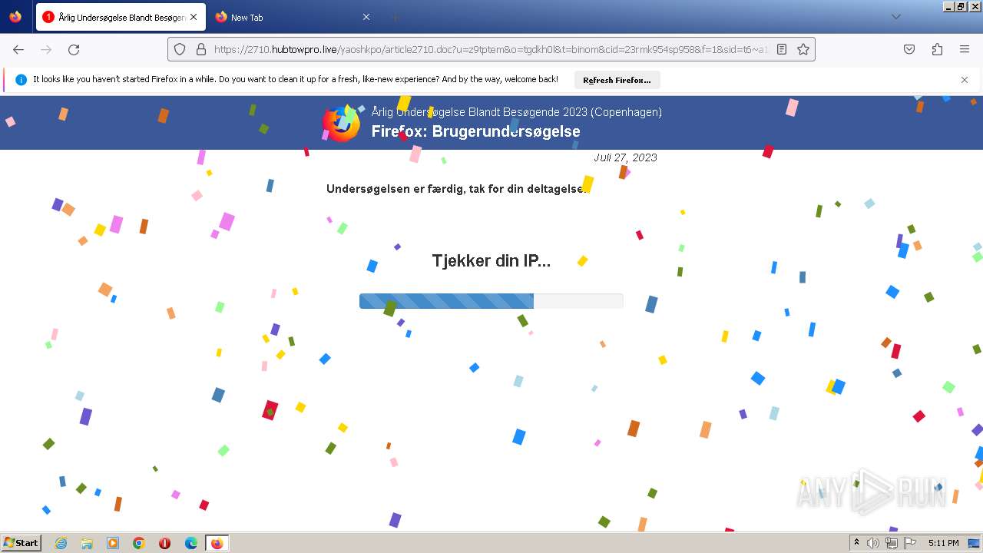Click the Årlig Undersøgelse Blandt Besøgende subtitle
This screenshot has height=553, width=983.
pos(516,112)
